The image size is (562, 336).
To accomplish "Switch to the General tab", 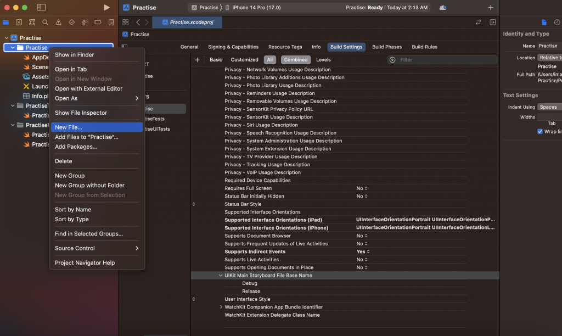I will 189,47.
